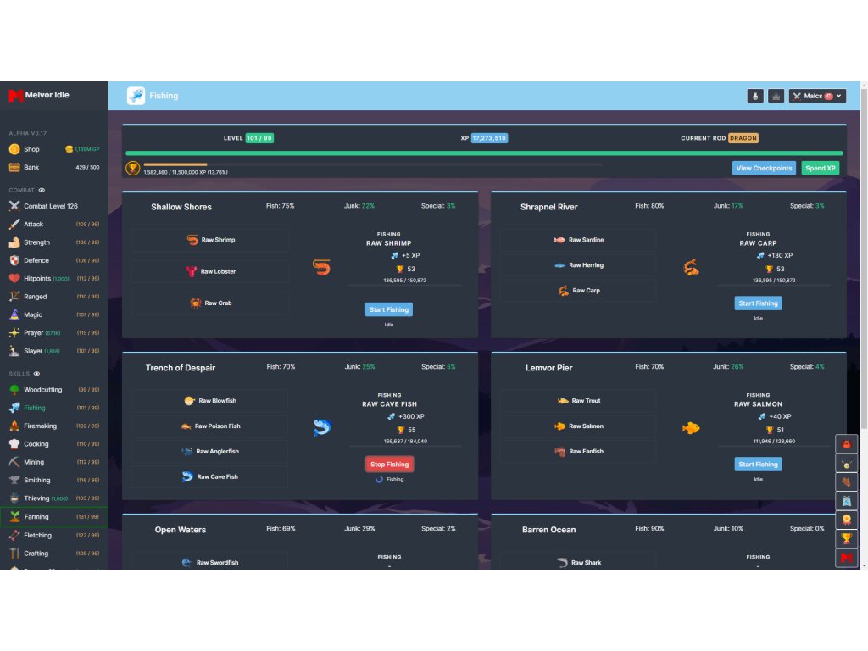
Task: Click the green fishing level progress bar
Action: coord(483,153)
